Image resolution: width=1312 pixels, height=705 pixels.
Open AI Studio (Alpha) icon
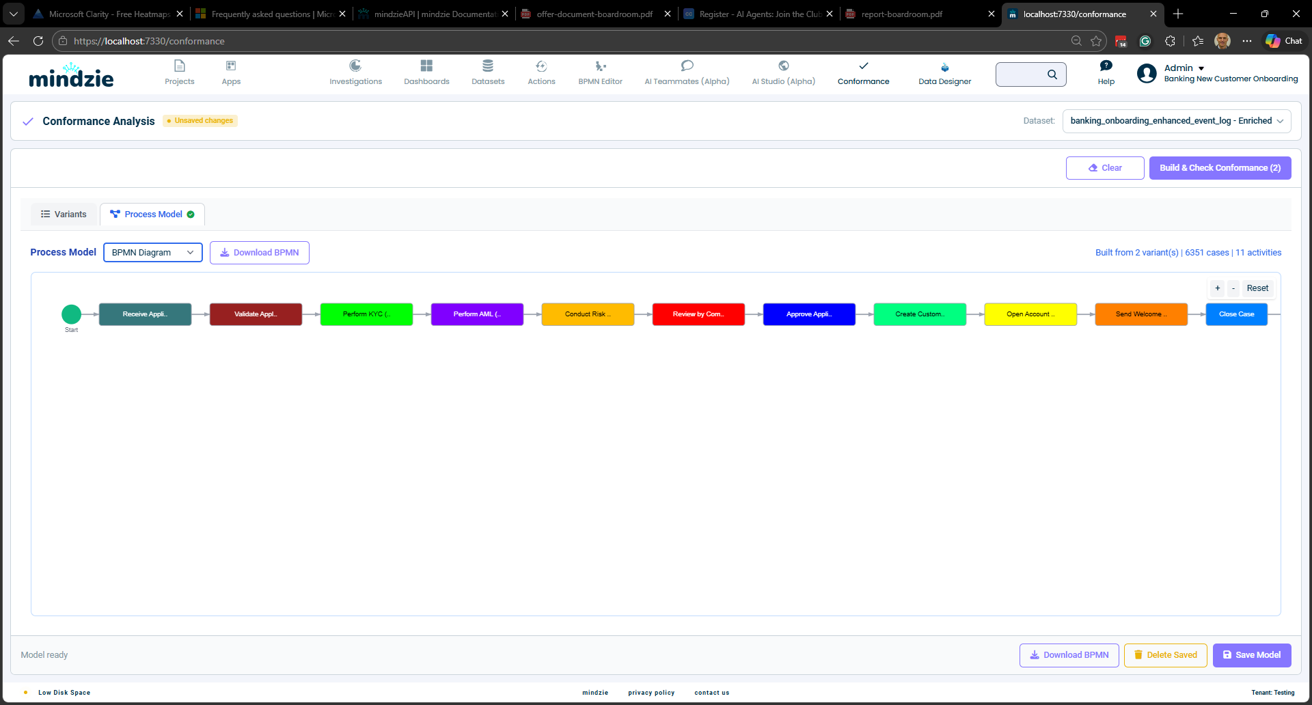point(784,66)
